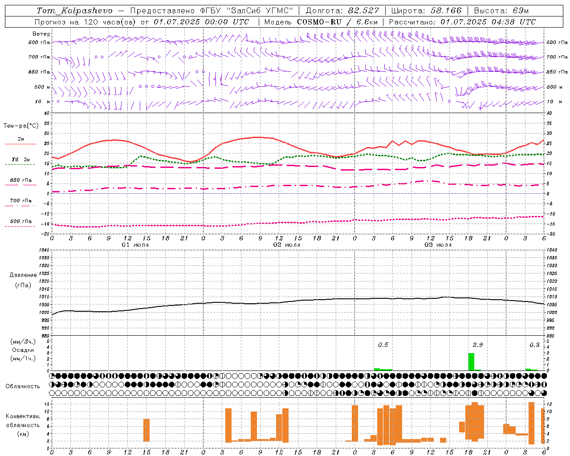
Task: Click the 10 м wind level label at left
Action: tap(42, 102)
